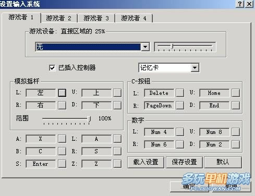255x196 pixels.
Task: Toggle the 已插入控制器 checkbox
Action: coord(52,68)
